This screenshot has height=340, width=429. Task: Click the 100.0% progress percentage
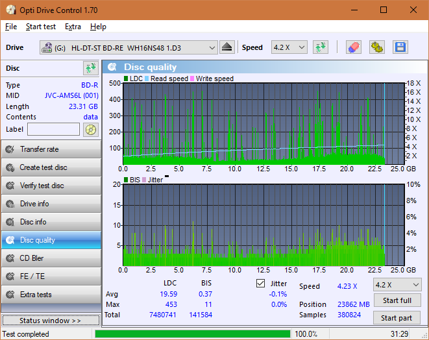point(306,334)
